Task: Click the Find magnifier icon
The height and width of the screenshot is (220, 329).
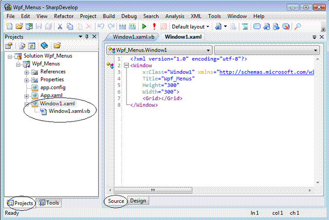Action: tap(298, 26)
